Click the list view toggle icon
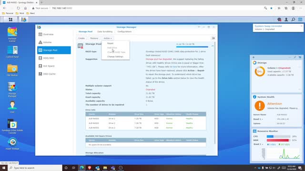Image resolution: width=305 pixels, height=171 pixels. (213, 38)
